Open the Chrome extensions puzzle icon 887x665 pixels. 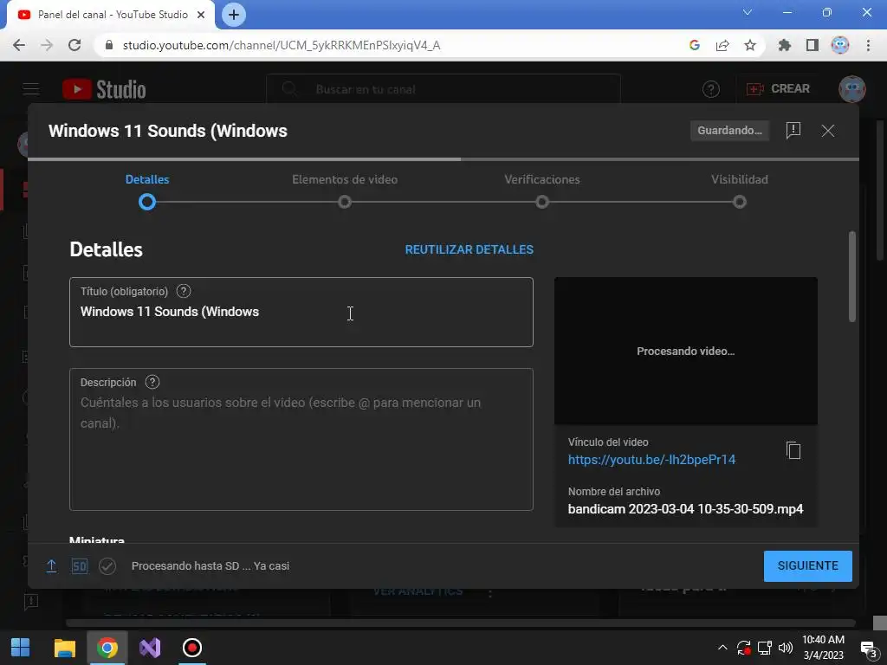click(784, 45)
